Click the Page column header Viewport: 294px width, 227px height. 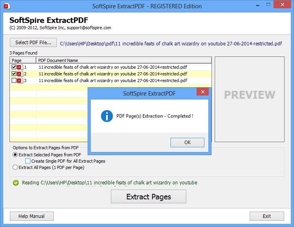pyautogui.click(x=22, y=60)
